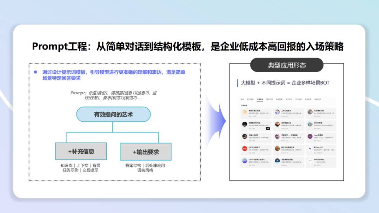
Task: Click the 工具提效 section heading below tabs
Action: pos(244,105)
